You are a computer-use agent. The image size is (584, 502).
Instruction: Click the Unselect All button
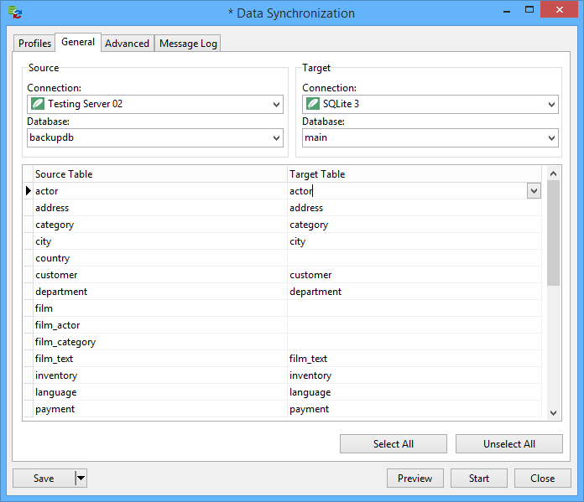[x=509, y=443]
